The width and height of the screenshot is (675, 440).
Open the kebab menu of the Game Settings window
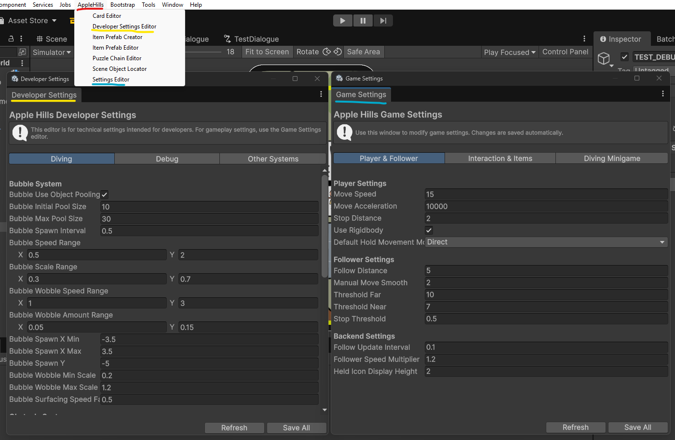tap(662, 94)
